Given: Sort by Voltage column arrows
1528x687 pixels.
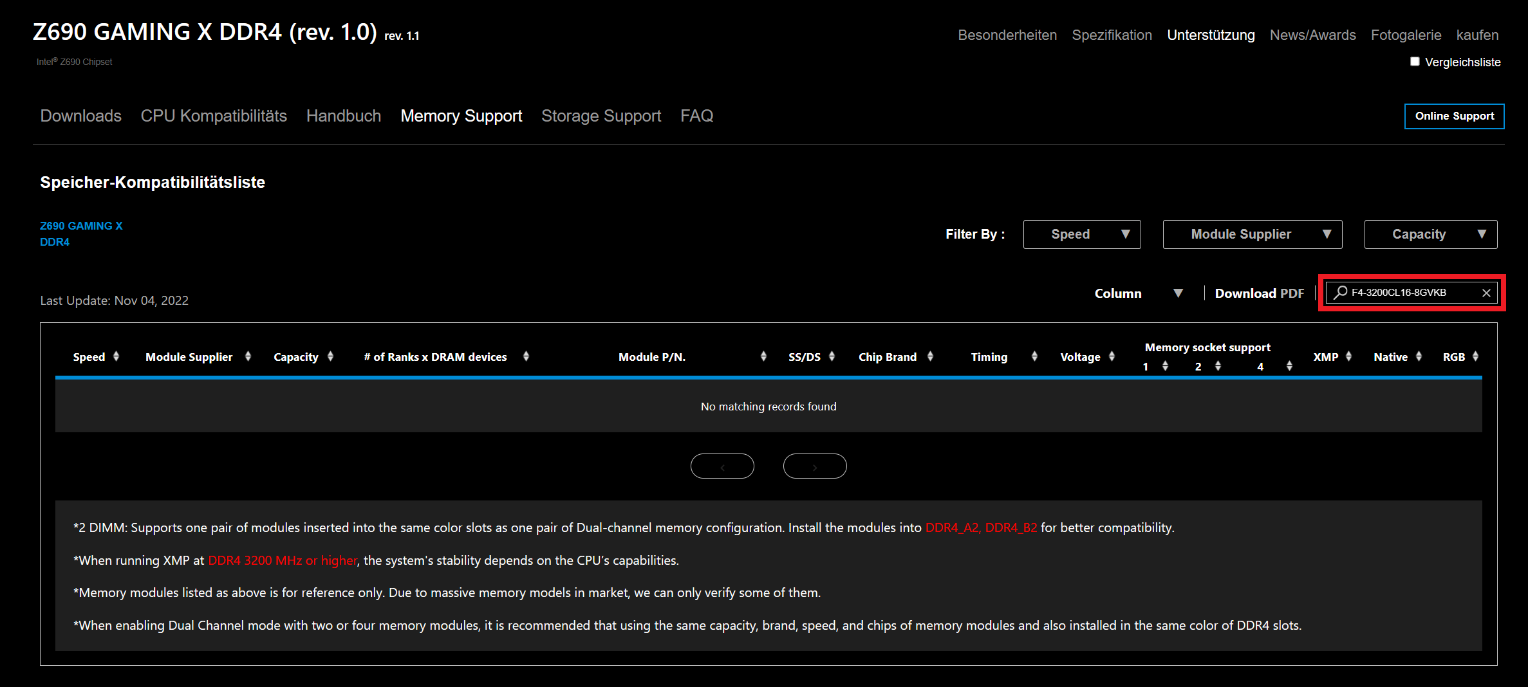Looking at the screenshot, I should tap(1112, 356).
